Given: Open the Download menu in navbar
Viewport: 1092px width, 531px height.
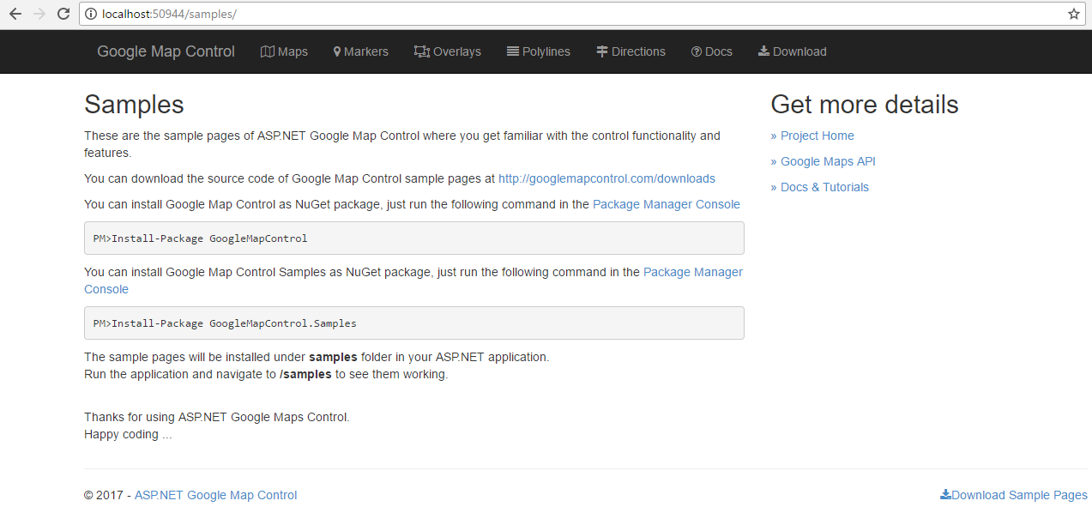Looking at the screenshot, I should pyautogui.click(x=793, y=51).
